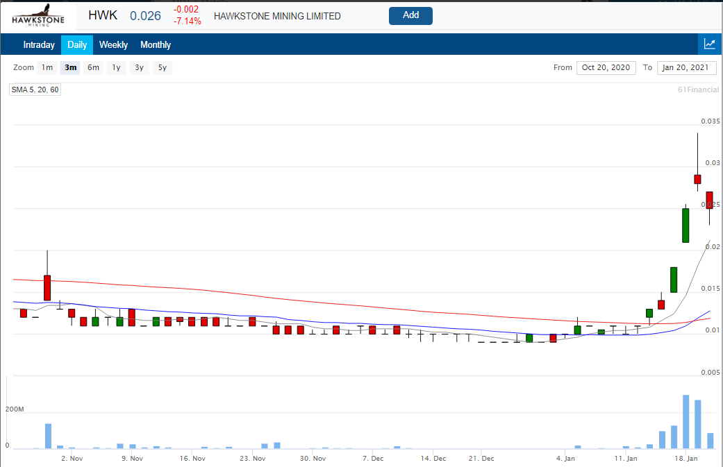723x467 pixels.
Task: Click the 200M volume axis label
Action: (x=15, y=409)
